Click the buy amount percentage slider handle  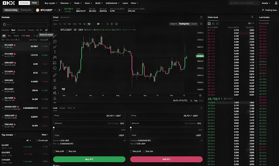point(54,128)
